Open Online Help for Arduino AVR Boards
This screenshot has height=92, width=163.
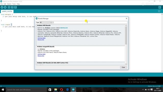[x=42, y=38]
